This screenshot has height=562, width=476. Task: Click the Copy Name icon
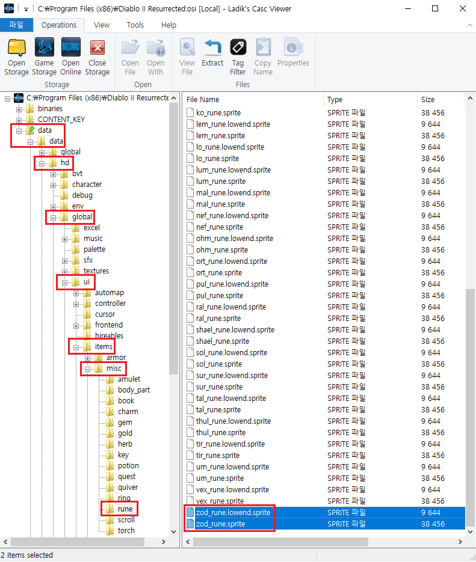(x=263, y=47)
